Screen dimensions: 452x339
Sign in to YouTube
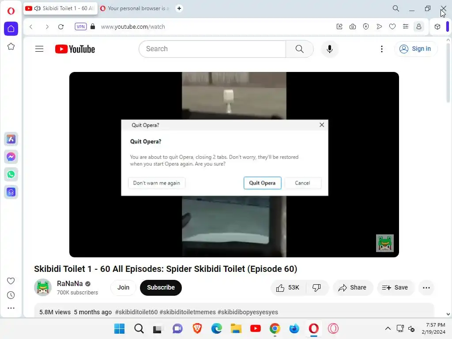point(415,49)
